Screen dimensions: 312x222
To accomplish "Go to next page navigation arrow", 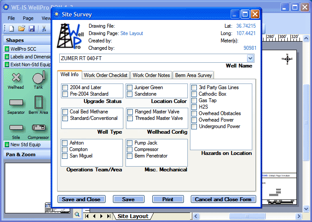I will 102,216.
